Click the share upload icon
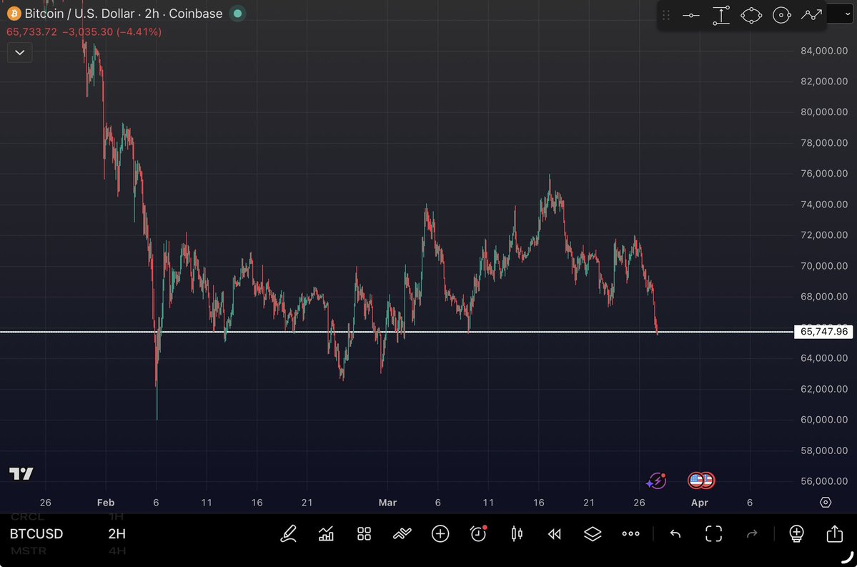 click(x=835, y=533)
